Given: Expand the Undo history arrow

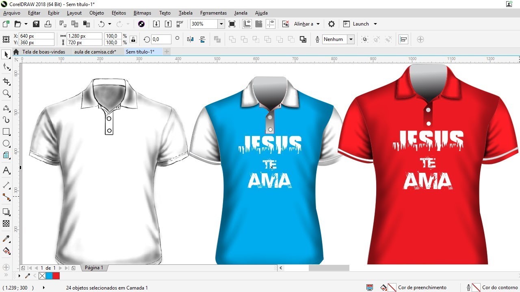Looking at the screenshot, I should click(109, 24).
